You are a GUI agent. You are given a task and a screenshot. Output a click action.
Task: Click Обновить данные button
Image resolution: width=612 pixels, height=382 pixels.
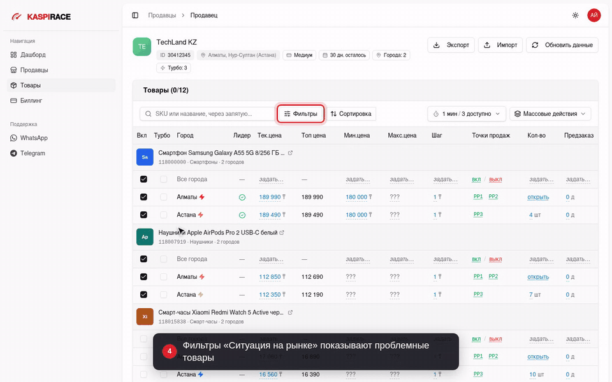coord(562,45)
